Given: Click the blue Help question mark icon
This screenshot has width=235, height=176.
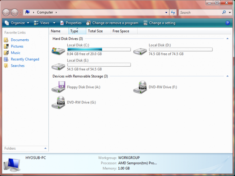Looking at the screenshot, I should [x=227, y=23].
